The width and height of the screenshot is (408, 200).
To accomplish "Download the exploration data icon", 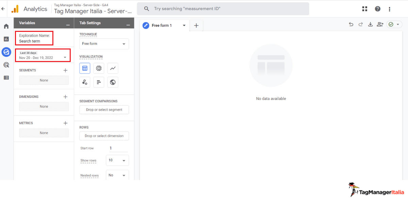I will coord(371,24).
